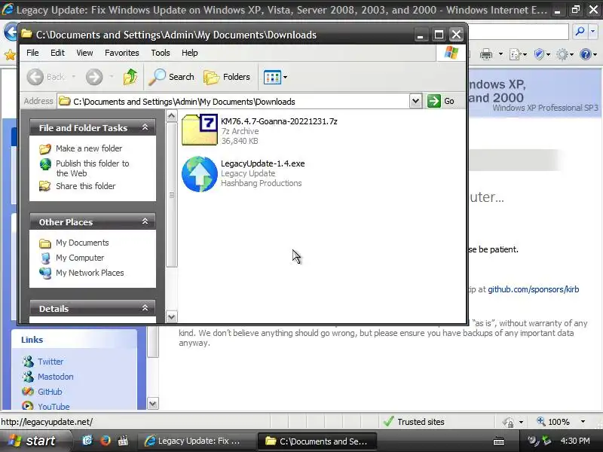Open the Help menu
The image size is (603, 452).
pyautogui.click(x=190, y=53)
